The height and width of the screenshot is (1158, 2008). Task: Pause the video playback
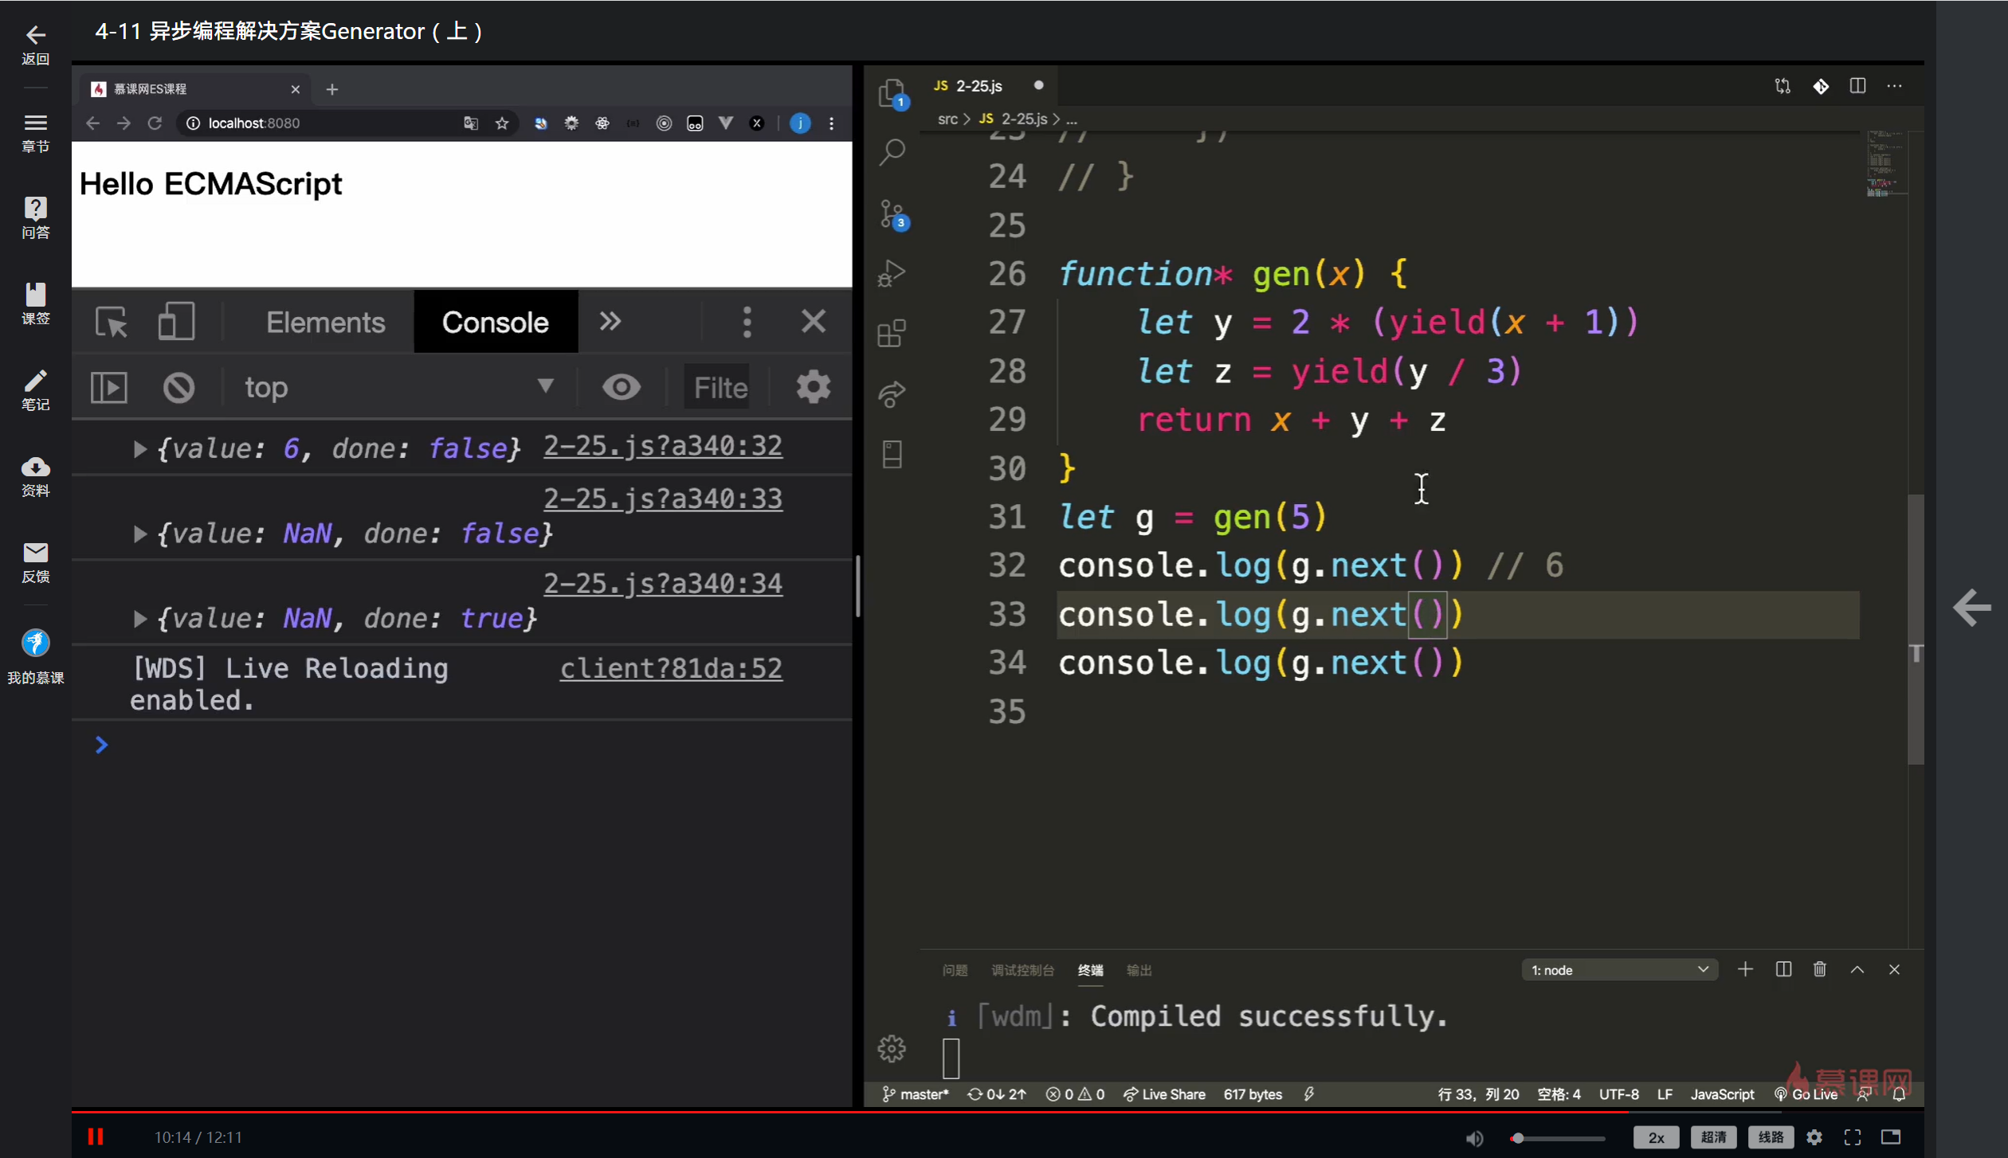(x=96, y=1136)
